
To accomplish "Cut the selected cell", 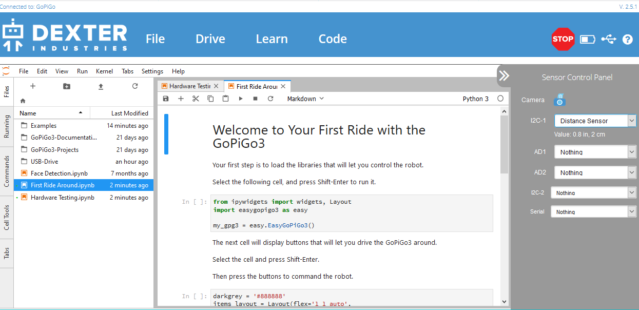I will click(196, 99).
